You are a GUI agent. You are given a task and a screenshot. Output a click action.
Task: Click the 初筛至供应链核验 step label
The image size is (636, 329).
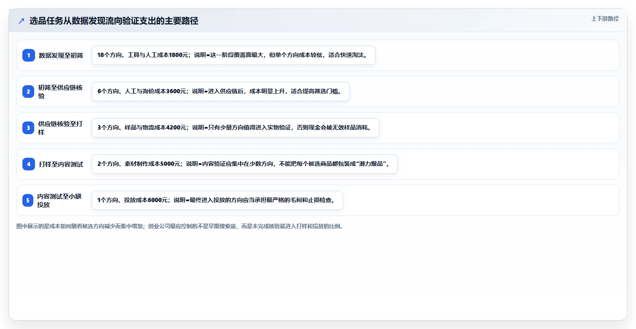(60, 92)
